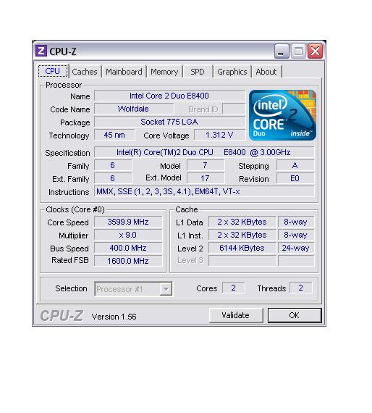Switch to the Caches tab

point(85,72)
